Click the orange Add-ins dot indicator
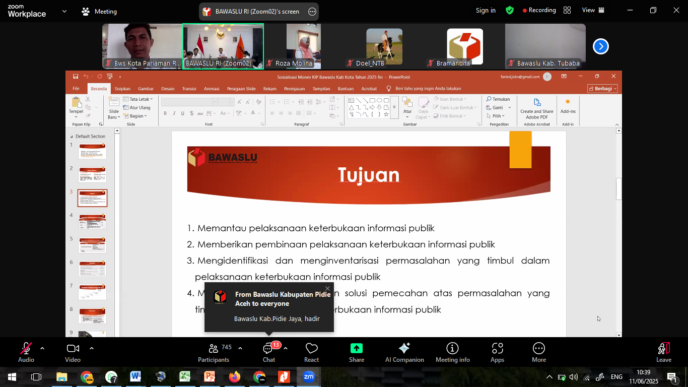The image size is (688, 387). point(568,101)
